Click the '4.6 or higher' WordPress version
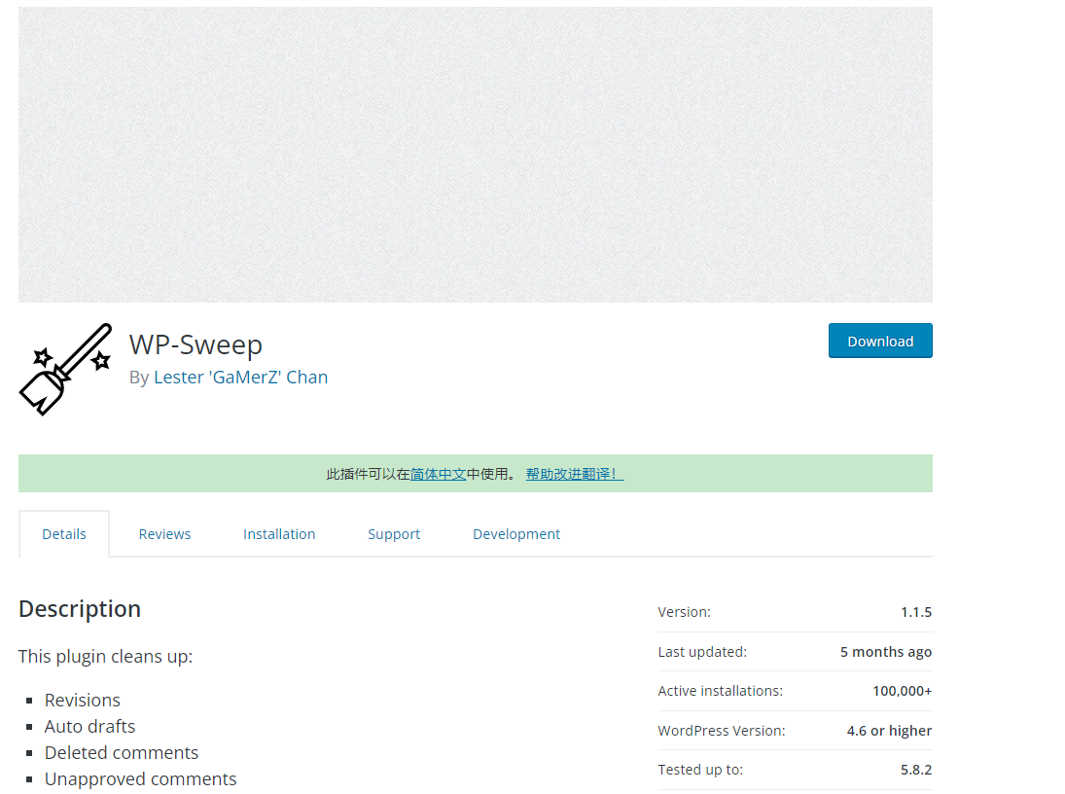Image resolution: width=1065 pixels, height=794 pixels. click(889, 731)
